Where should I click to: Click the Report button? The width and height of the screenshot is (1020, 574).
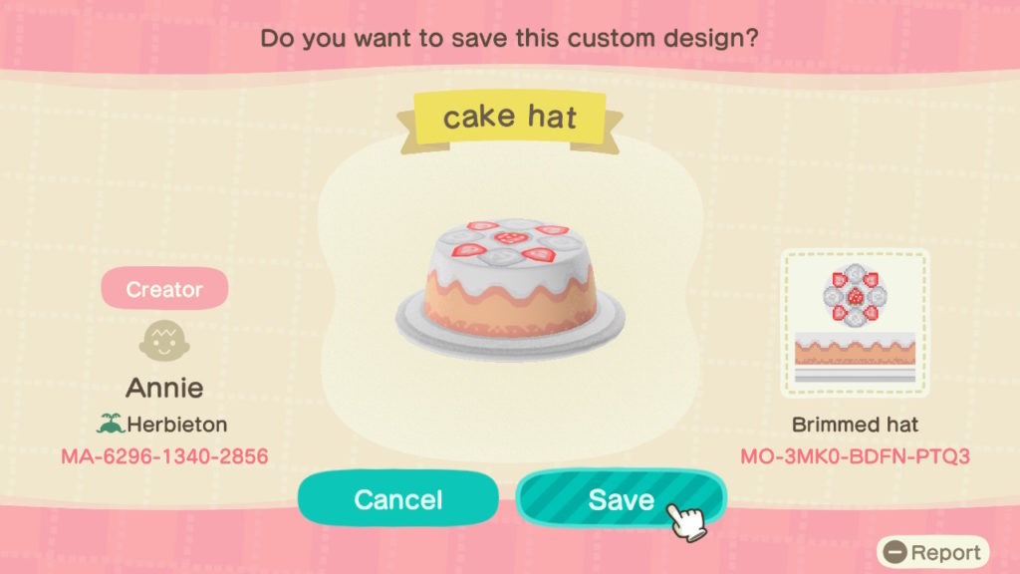[x=932, y=552]
